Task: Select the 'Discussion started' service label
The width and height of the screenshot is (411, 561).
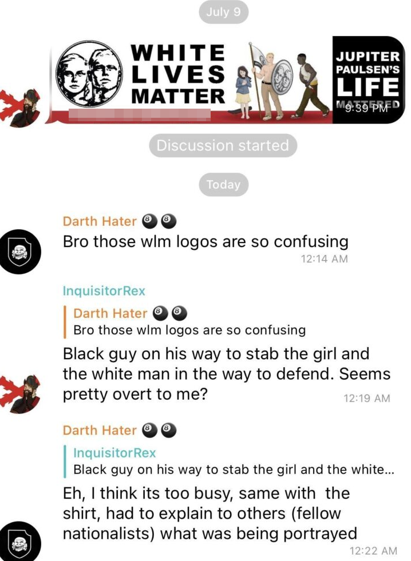Action: [x=223, y=146]
